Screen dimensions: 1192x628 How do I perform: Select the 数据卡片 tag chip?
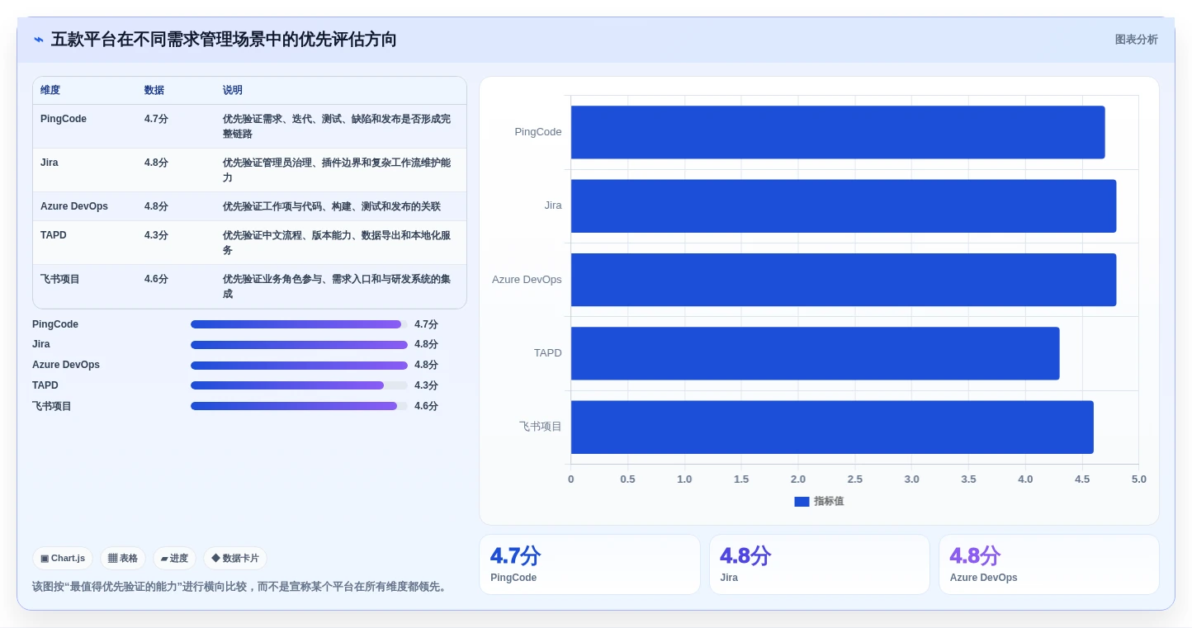(235, 559)
